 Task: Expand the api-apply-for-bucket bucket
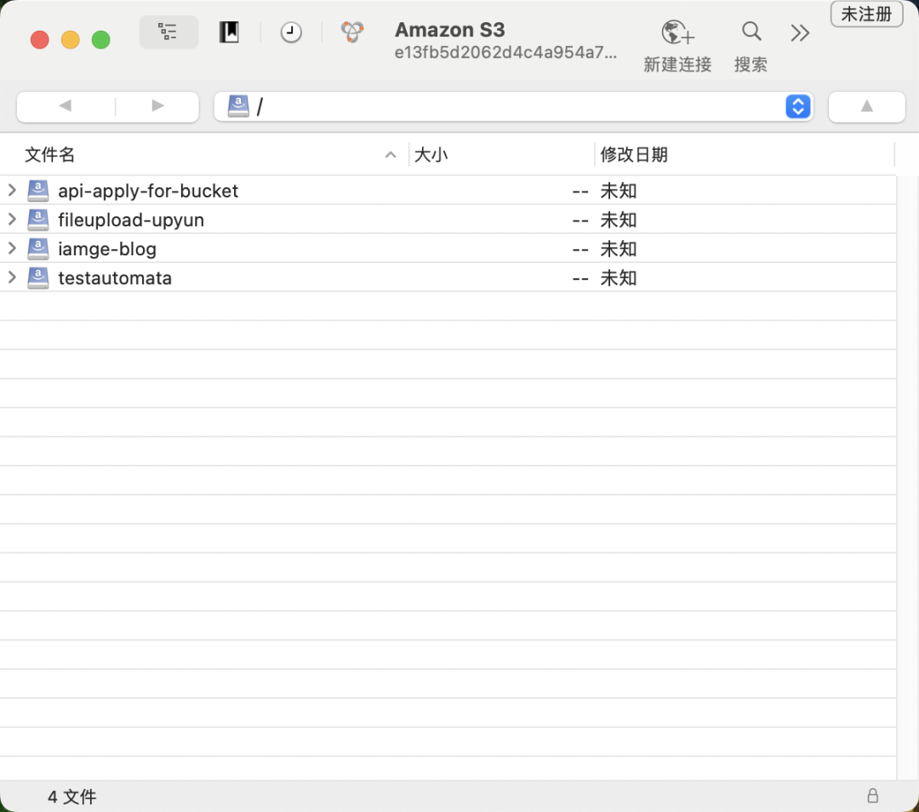pyautogui.click(x=12, y=190)
